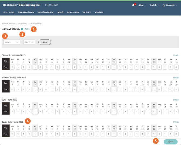Open Details for Classic Room
The image size is (181, 145).
(176, 55)
